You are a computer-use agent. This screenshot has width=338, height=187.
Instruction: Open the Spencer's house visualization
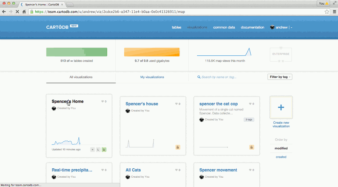click(142, 104)
